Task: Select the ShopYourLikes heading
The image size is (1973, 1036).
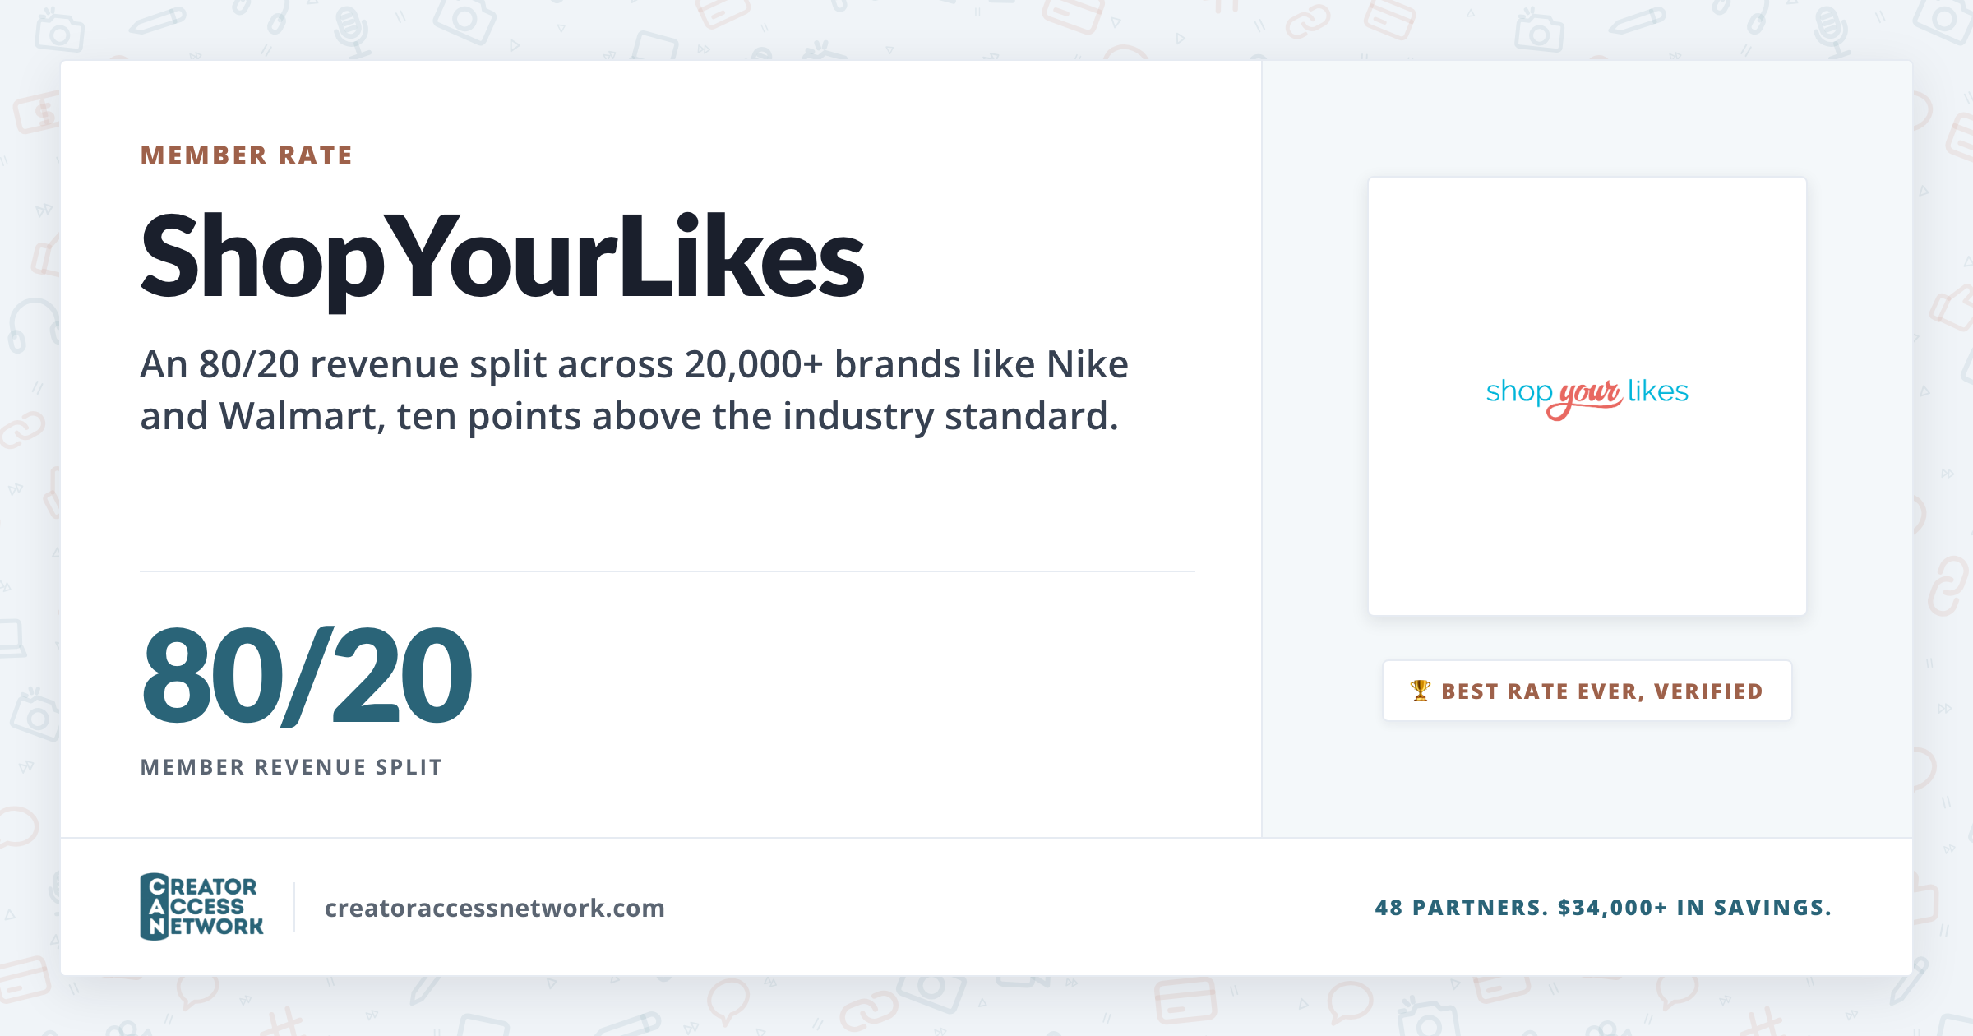Action: click(x=501, y=257)
